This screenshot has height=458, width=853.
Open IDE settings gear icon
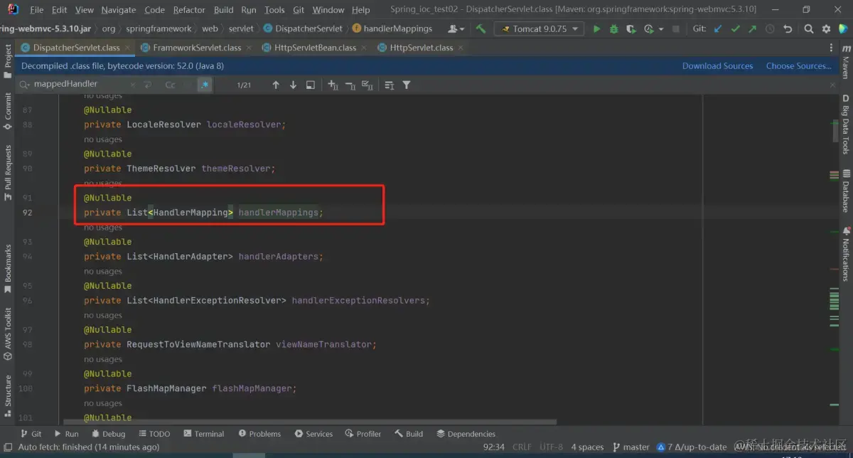tap(826, 29)
